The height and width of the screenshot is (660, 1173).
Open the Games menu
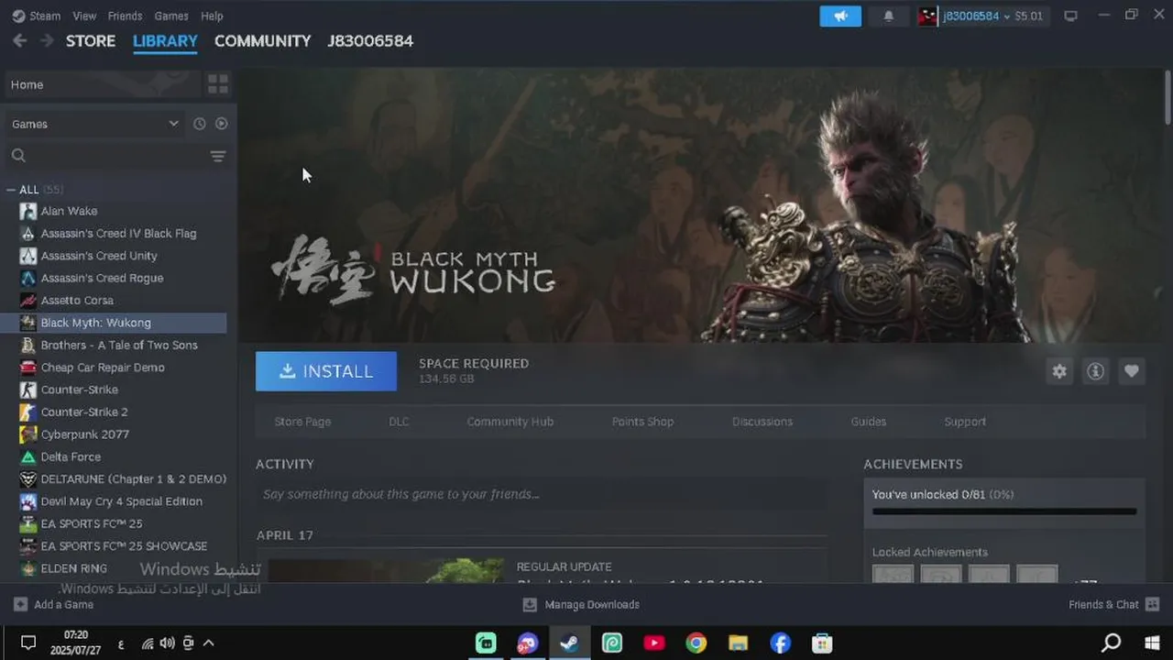click(x=171, y=16)
